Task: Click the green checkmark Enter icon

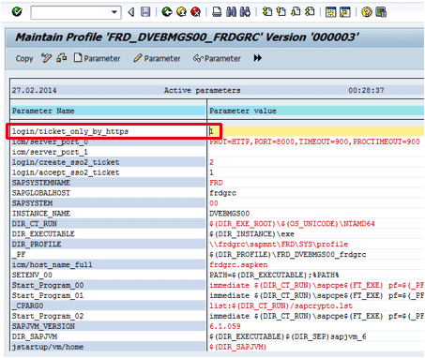Action: [17, 12]
